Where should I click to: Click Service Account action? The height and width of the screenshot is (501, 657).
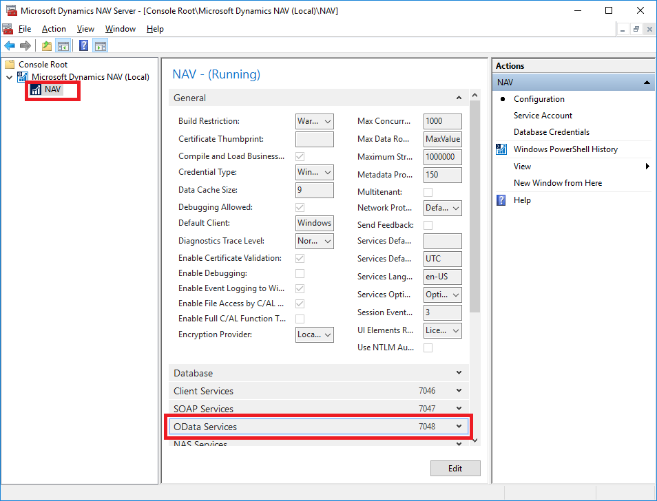click(x=543, y=116)
